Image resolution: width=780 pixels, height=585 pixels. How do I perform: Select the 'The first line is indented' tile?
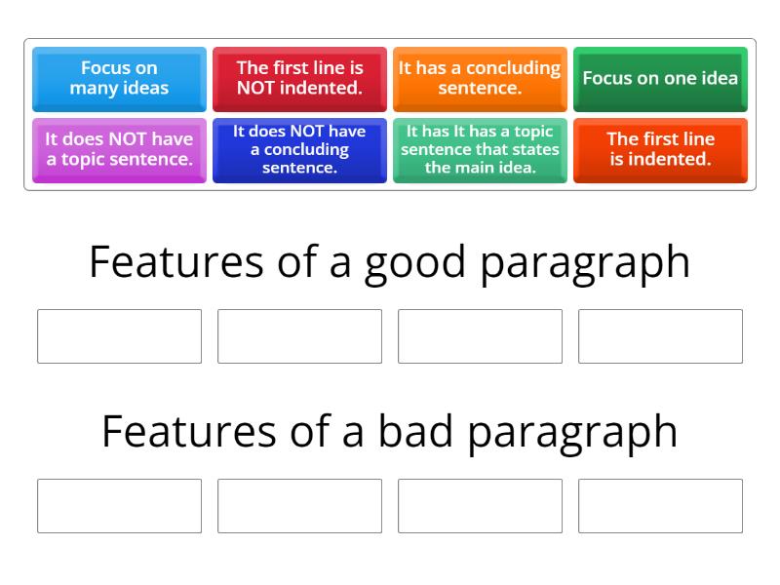[x=660, y=150]
